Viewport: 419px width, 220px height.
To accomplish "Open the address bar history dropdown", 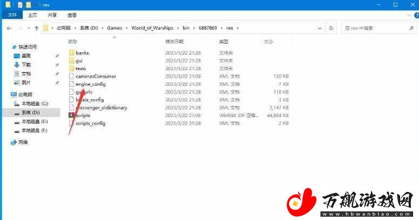I will [x=320, y=28].
